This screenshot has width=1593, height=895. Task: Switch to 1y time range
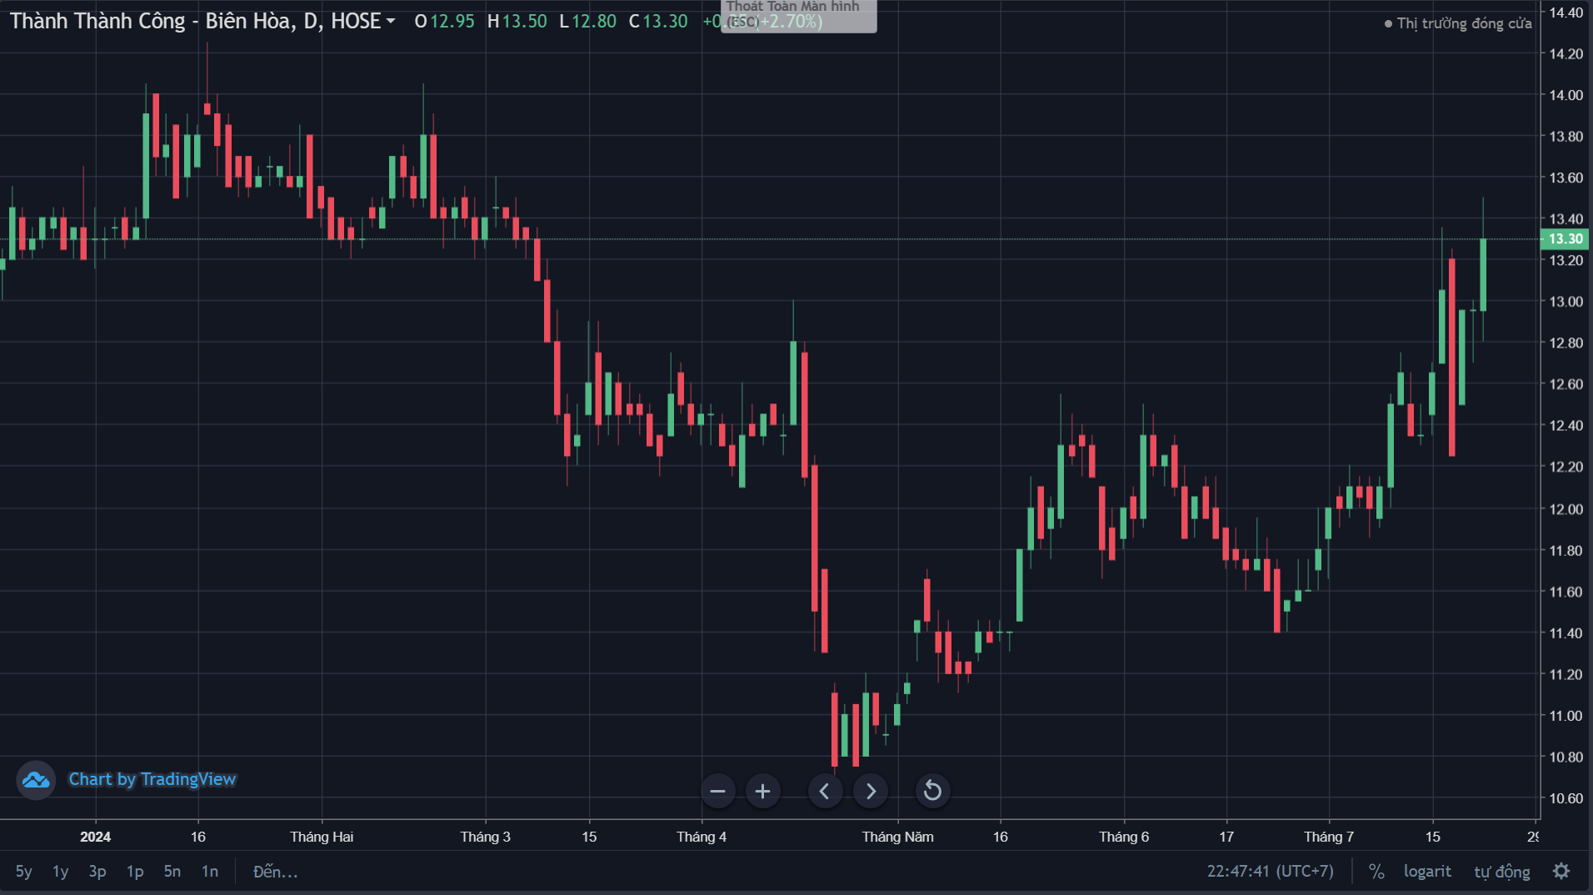coord(60,872)
